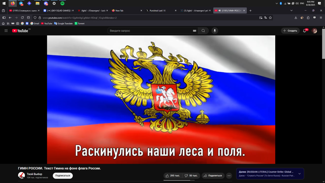Open the Google Translate bookmark
325x183 pixels.
click(x=63, y=23)
